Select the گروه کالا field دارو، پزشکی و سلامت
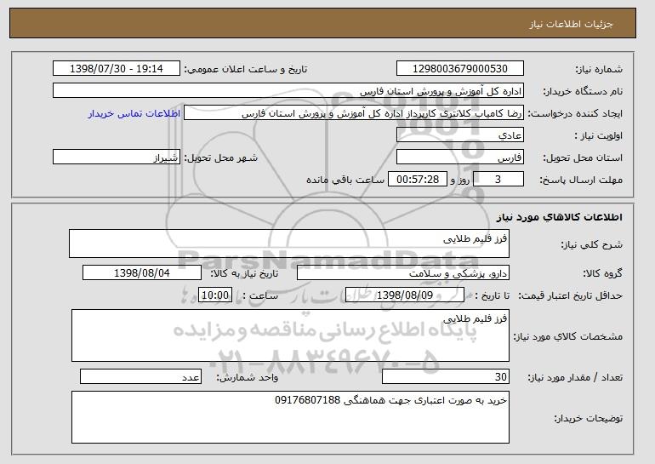655x464 pixels. (403, 273)
